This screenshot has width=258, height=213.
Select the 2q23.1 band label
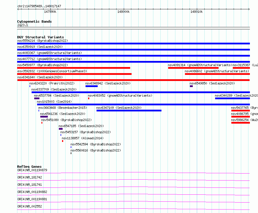[x=23, y=25]
